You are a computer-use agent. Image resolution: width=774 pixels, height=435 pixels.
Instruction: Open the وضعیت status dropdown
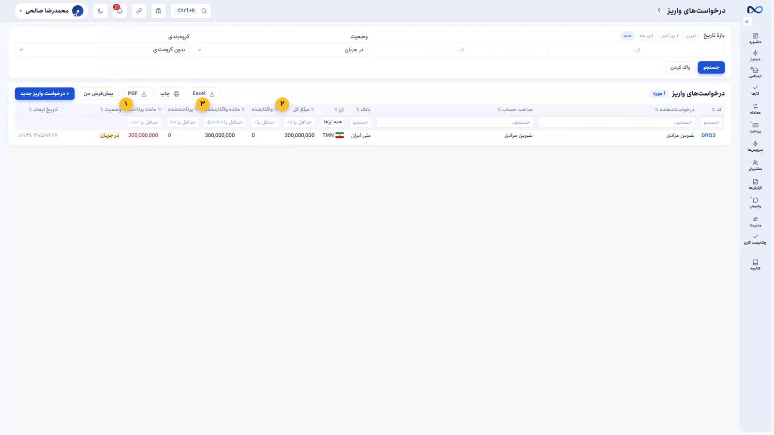pyautogui.click(x=281, y=50)
